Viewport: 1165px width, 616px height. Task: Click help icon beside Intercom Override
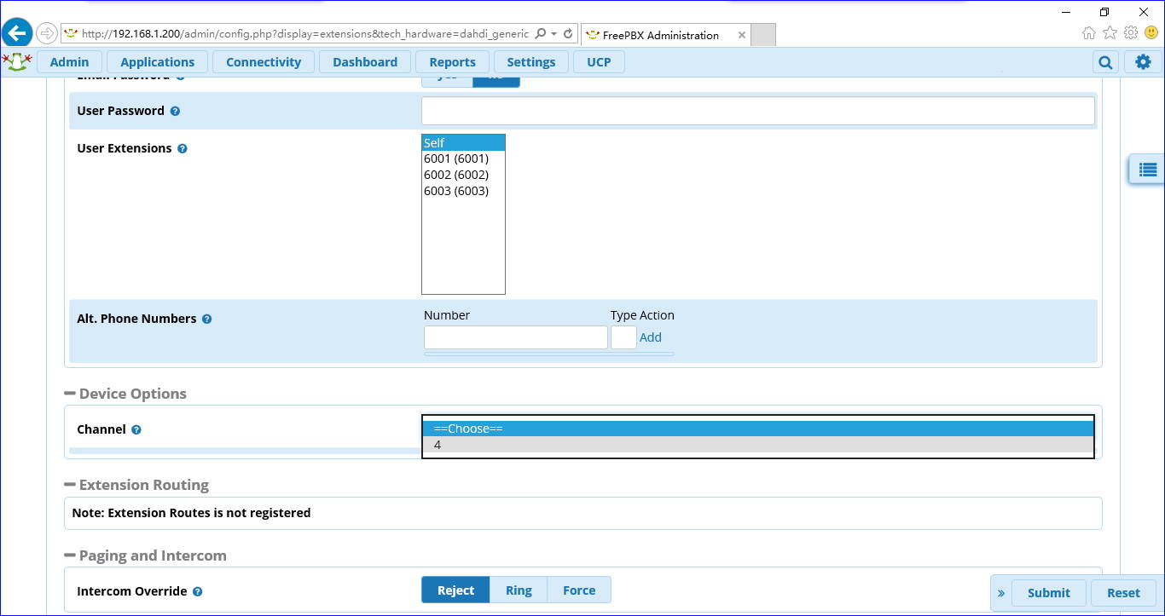[x=197, y=591]
